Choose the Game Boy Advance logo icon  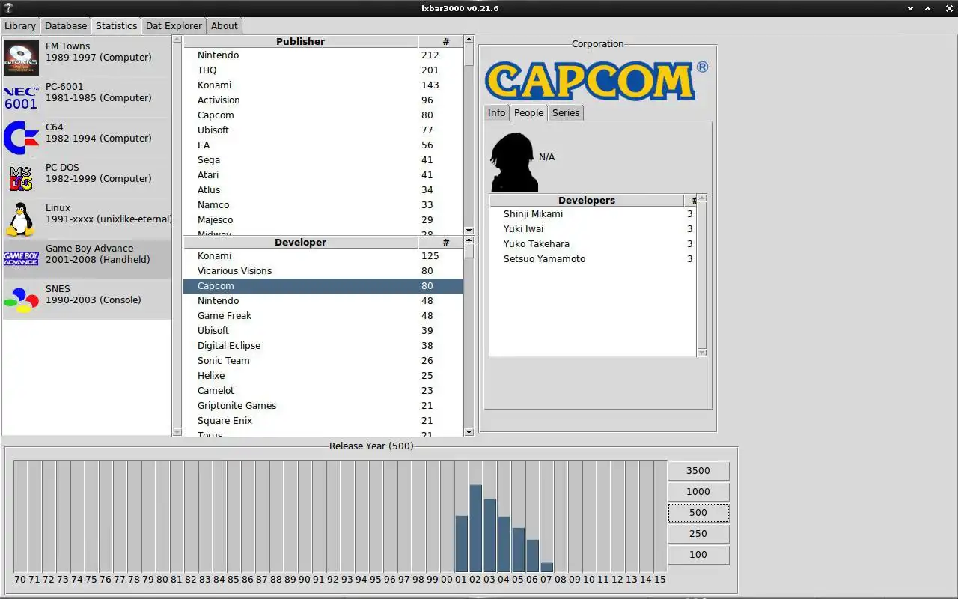tap(21, 259)
